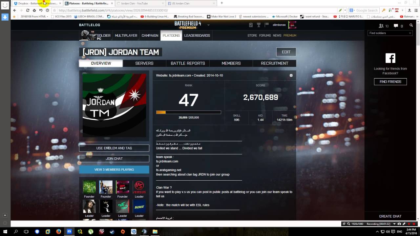Click the browser address bar URL
Image resolution: width=420 pixels, height=236 pixels.
pyautogui.click(x=113, y=10)
